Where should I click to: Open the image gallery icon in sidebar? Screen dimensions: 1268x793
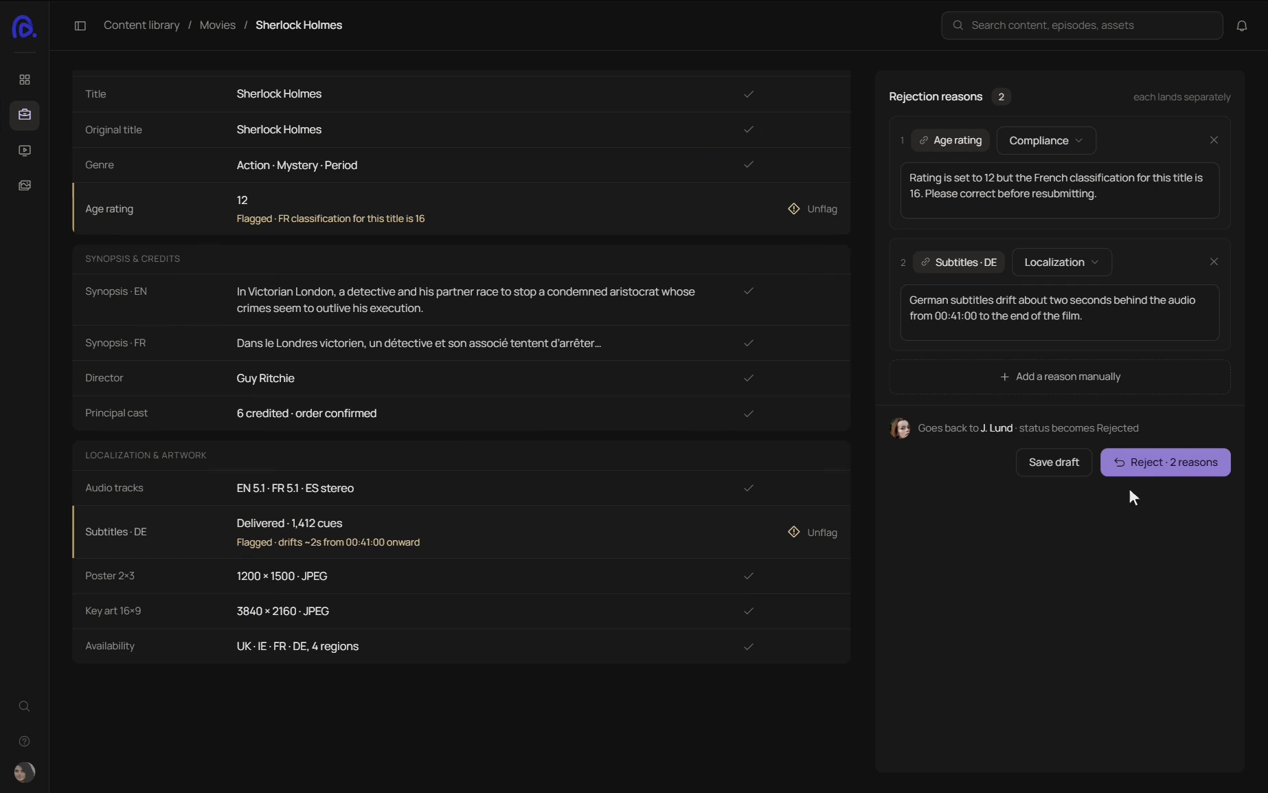[25, 186]
